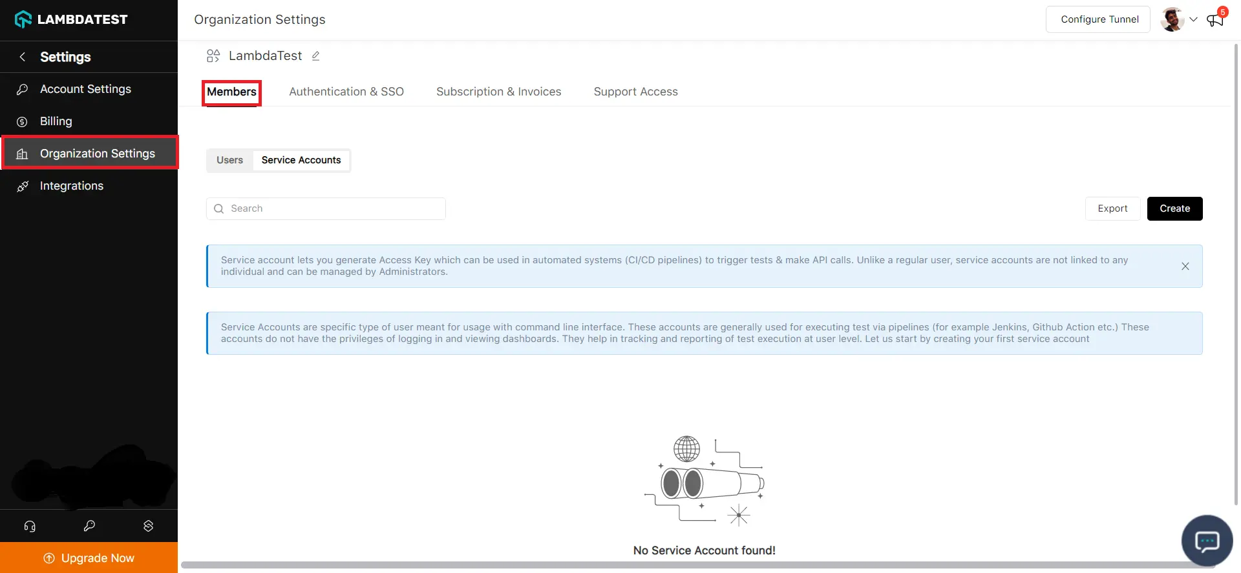Click the LambdaTest logo in sidebar
1241x573 pixels.
[x=71, y=19]
